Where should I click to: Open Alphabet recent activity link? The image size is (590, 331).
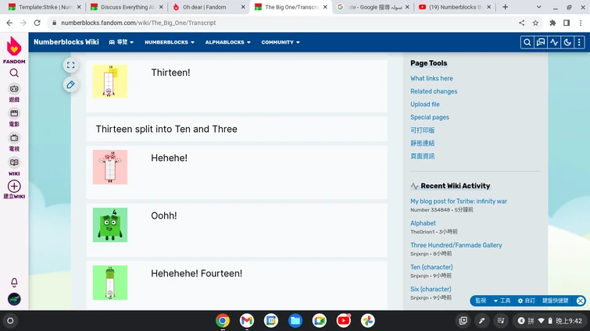[x=423, y=223]
